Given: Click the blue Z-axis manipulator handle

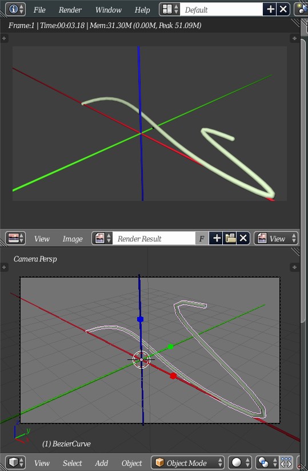Looking at the screenshot, I should click(x=140, y=319).
